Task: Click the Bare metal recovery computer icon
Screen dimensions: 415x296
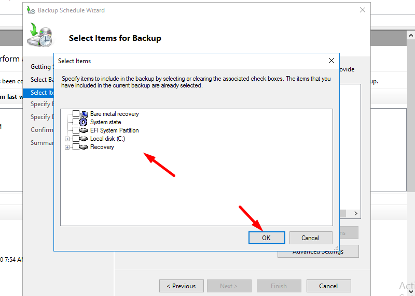Action: (x=84, y=114)
